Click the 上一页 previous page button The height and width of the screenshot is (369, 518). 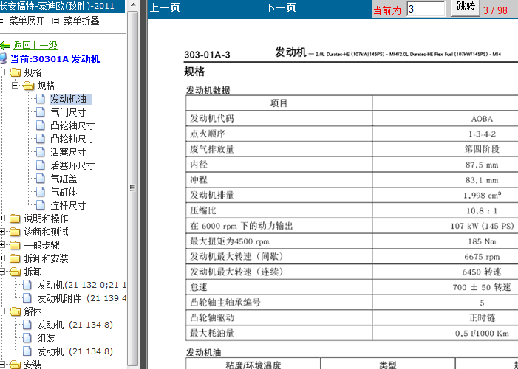(x=166, y=7)
